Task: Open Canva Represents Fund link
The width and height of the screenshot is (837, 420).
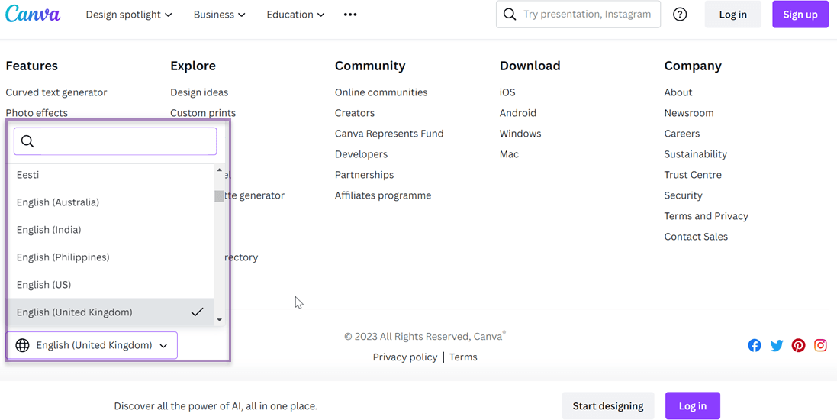Action: (389, 134)
